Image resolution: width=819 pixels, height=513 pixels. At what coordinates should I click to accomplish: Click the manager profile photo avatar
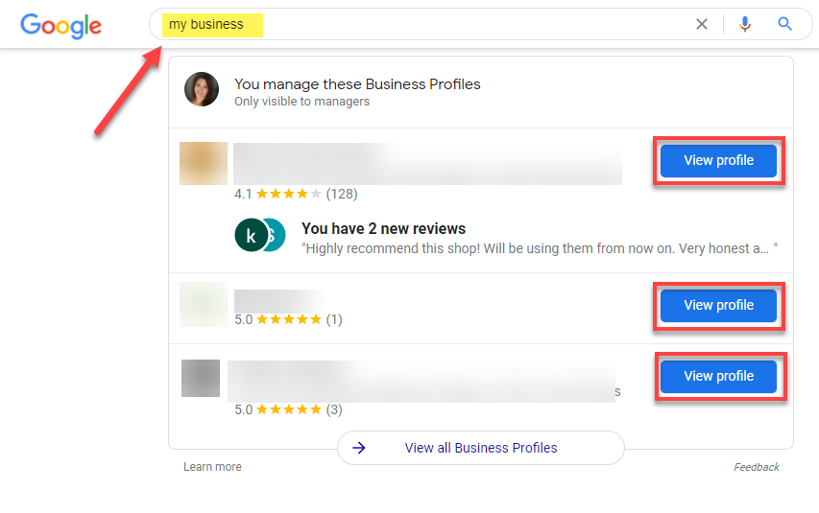(x=202, y=89)
